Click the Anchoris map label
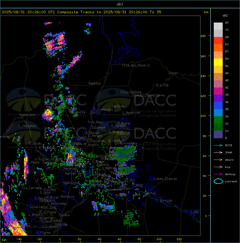The height and width of the screenshot is (243, 240). click(x=67, y=197)
